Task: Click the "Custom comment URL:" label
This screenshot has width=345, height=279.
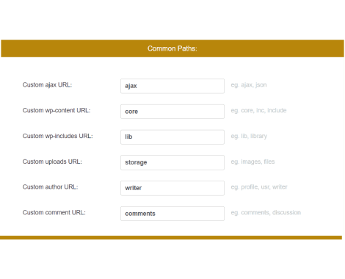Action: coord(54,212)
